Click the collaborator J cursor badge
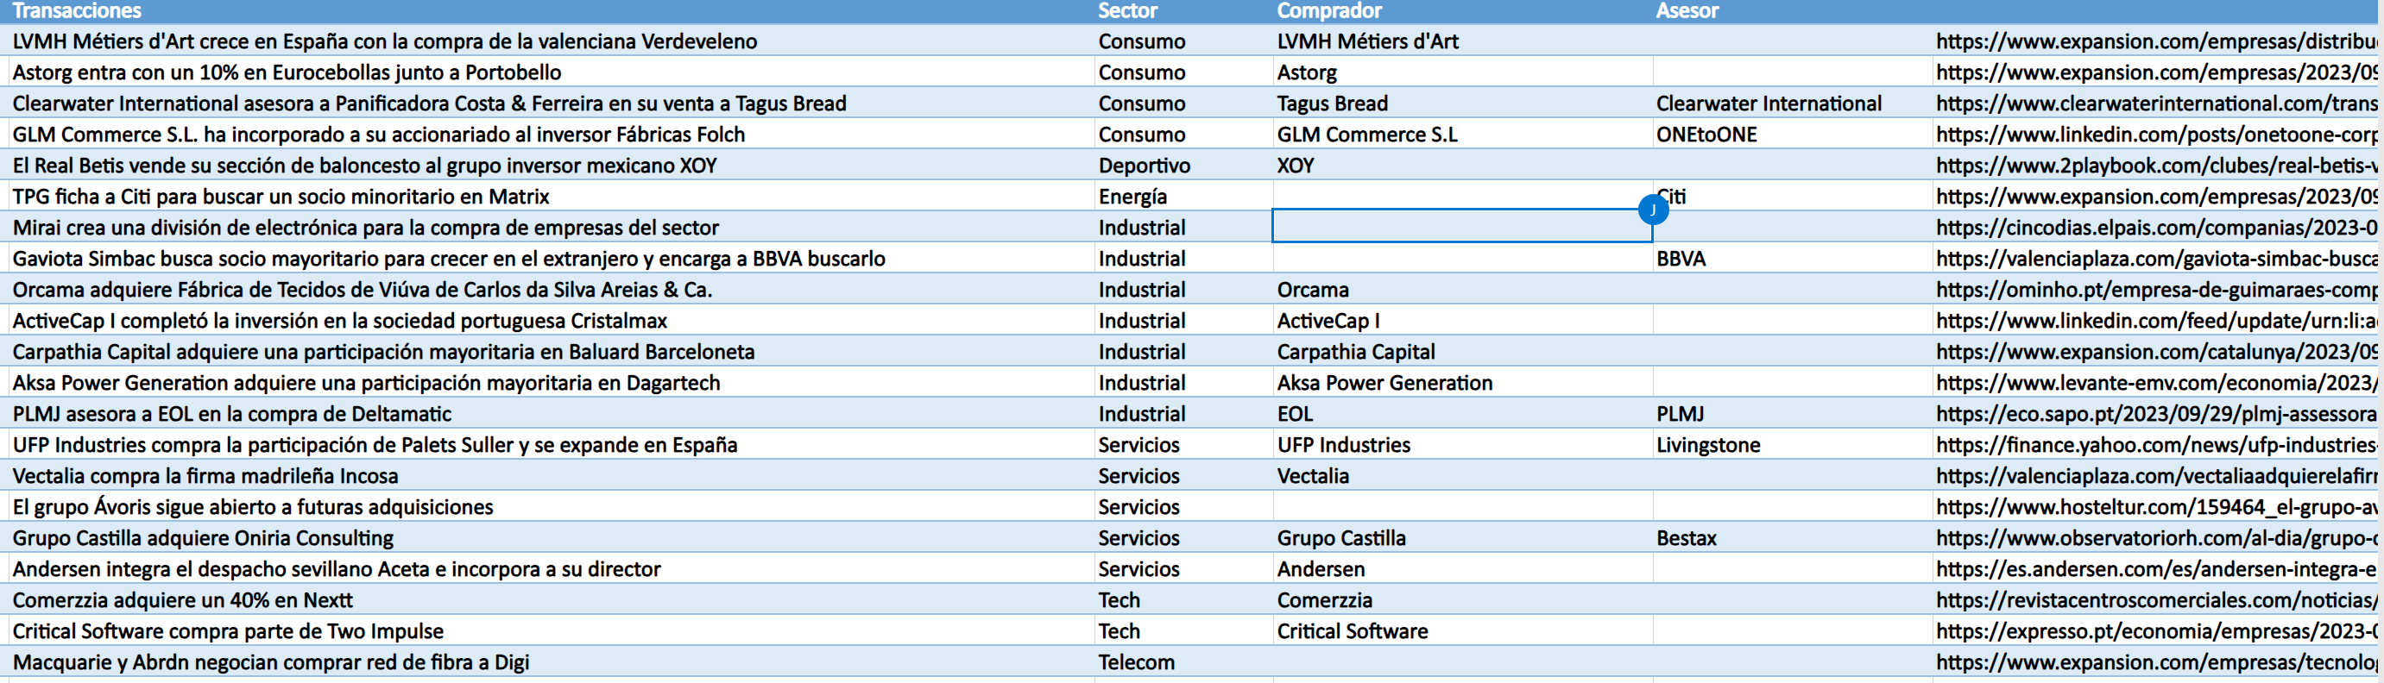Image resolution: width=2384 pixels, height=683 pixels. coord(1653,210)
